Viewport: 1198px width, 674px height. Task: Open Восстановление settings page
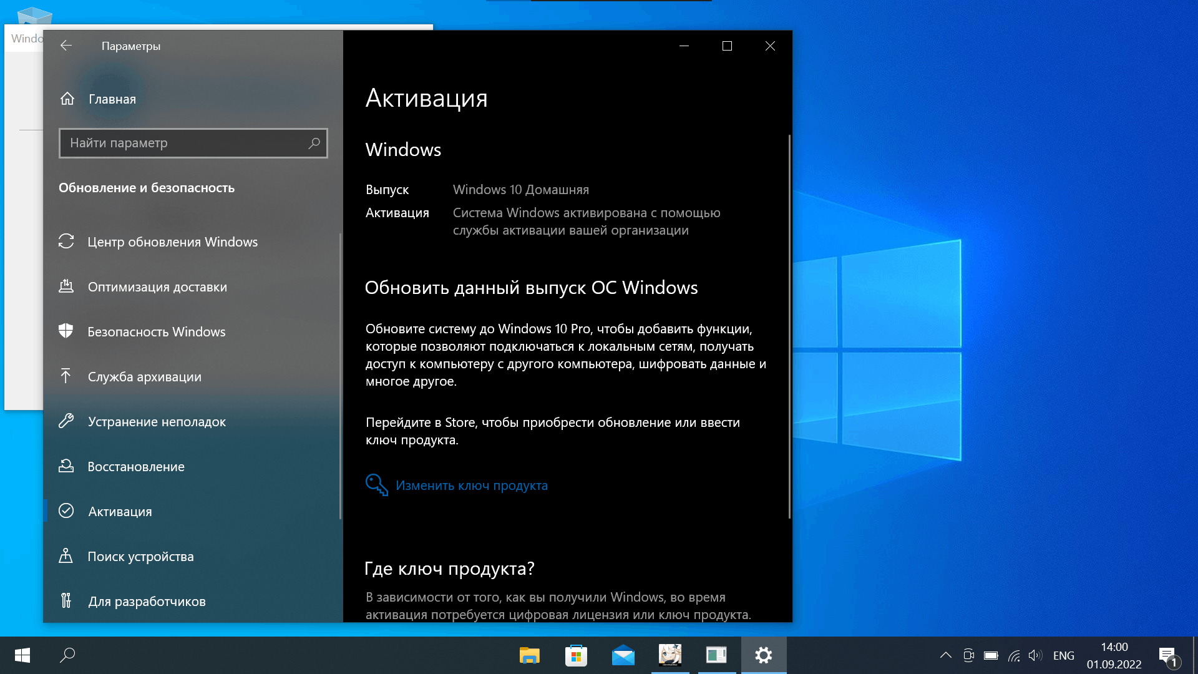click(x=136, y=467)
